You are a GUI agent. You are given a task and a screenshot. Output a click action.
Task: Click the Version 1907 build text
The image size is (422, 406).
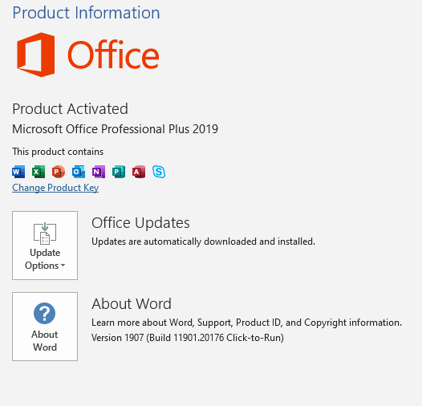[188, 338]
